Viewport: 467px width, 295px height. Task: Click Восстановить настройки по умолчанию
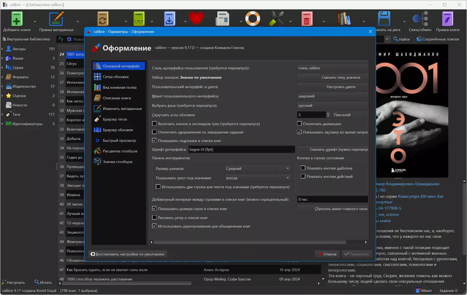128,254
